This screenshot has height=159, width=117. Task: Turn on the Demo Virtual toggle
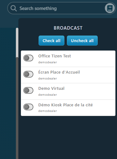(x=28, y=90)
